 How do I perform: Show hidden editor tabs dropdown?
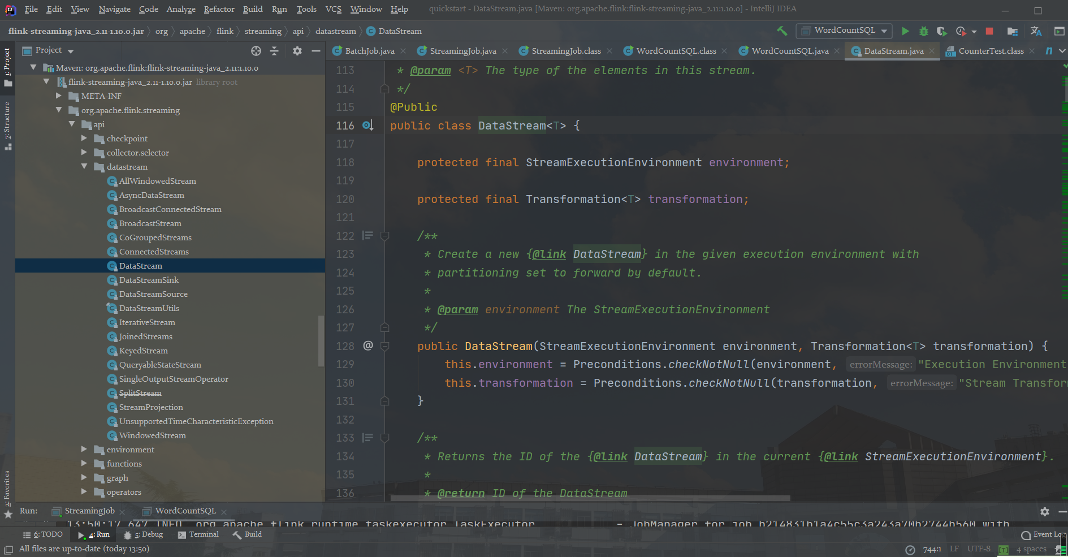(x=1062, y=51)
